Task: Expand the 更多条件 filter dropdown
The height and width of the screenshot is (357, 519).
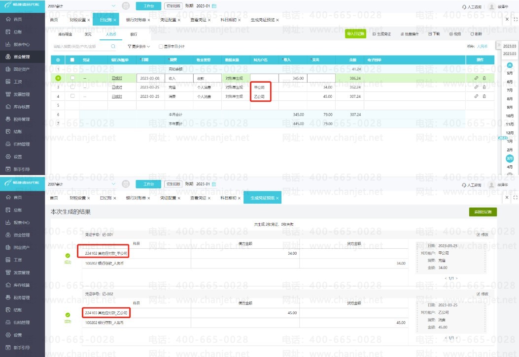Action: 138,47
